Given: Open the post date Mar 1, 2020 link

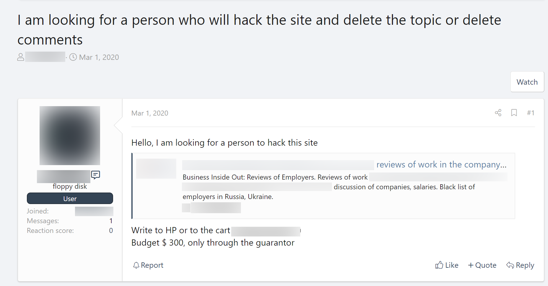Looking at the screenshot, I should pos(150,113).
